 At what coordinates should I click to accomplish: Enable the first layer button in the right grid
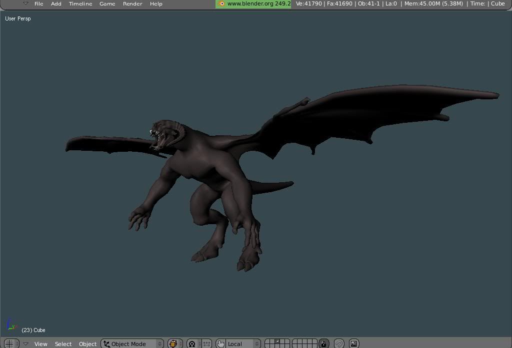tap(295, 342)
